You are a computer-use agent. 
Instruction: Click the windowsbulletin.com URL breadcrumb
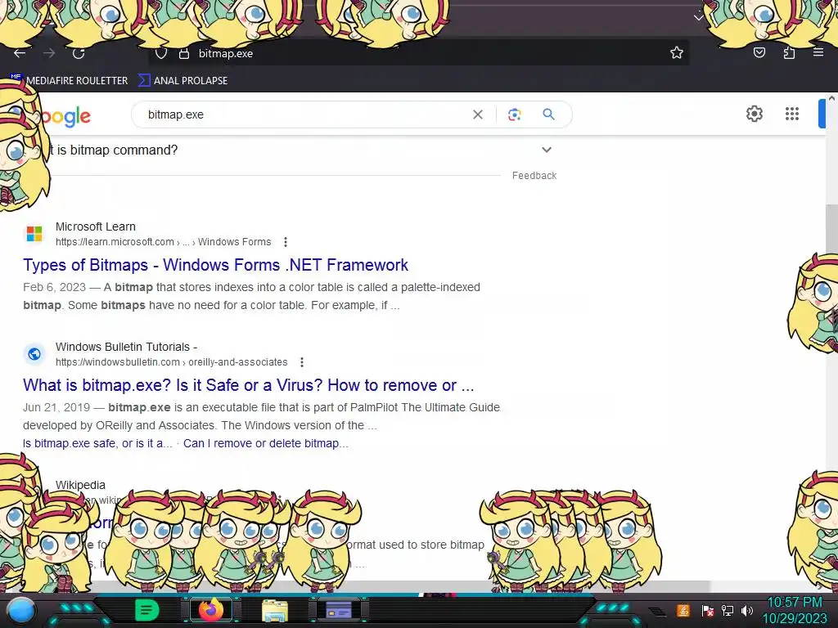[172, 362]
